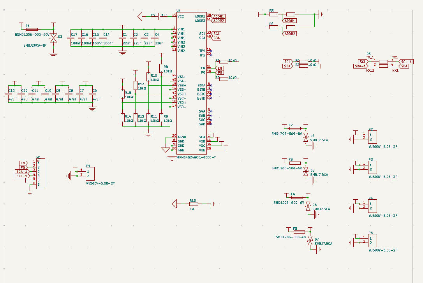Click the fuse F1 symbol
This screenshot has height=283, width=423.
(32, 29)
